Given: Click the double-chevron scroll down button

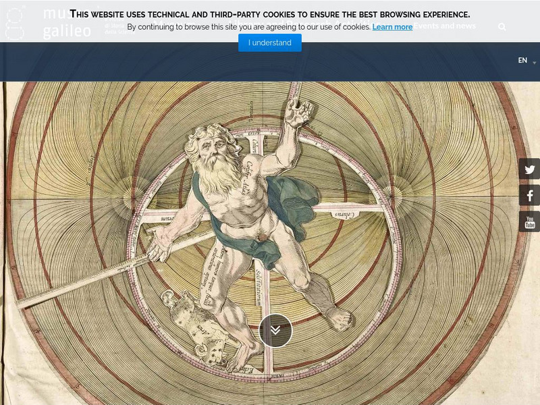Looking at the screenshot, I should point(275,330).
